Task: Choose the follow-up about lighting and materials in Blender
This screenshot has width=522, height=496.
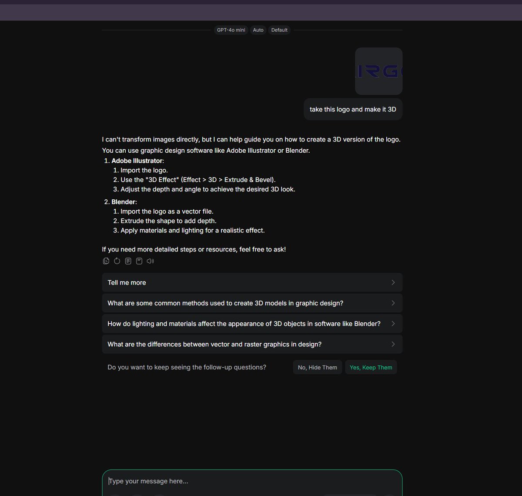Action: pyautogui.click(x=252, y=324)
